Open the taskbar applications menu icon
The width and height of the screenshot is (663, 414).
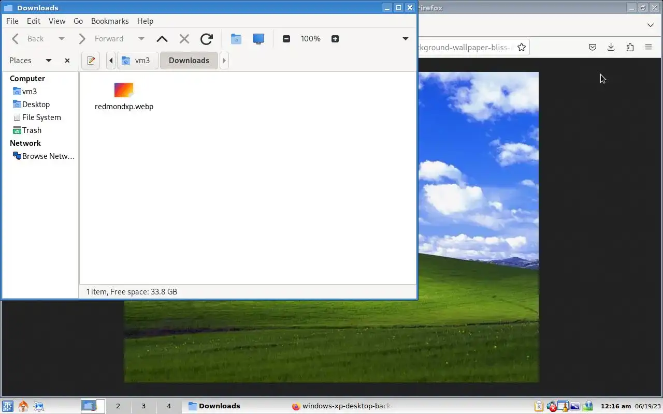7,406
